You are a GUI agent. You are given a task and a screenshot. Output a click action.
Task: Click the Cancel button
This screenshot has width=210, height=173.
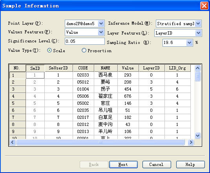pyautogui.click(x=157, y=164)
